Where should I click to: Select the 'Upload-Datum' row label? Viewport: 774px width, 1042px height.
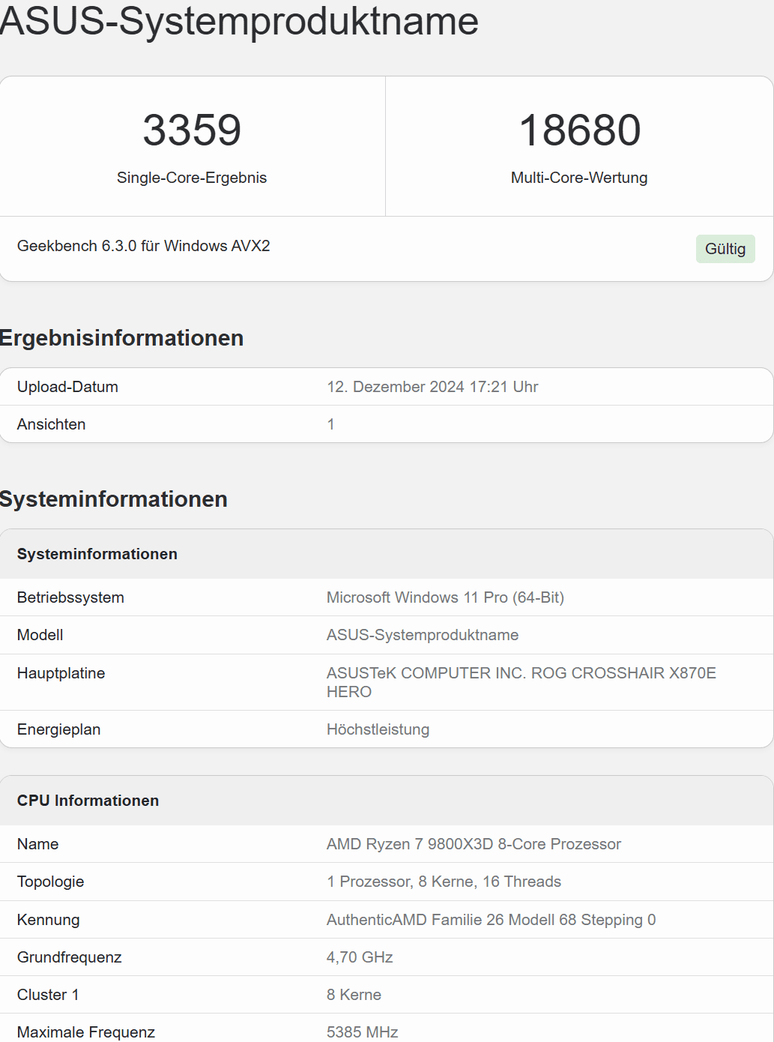coord(67,387)
